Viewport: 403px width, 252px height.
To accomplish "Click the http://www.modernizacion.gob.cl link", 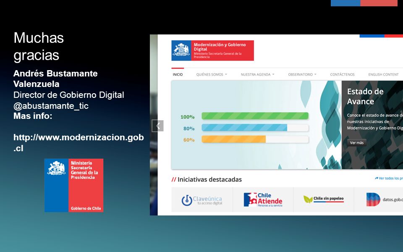I will 79,143.
